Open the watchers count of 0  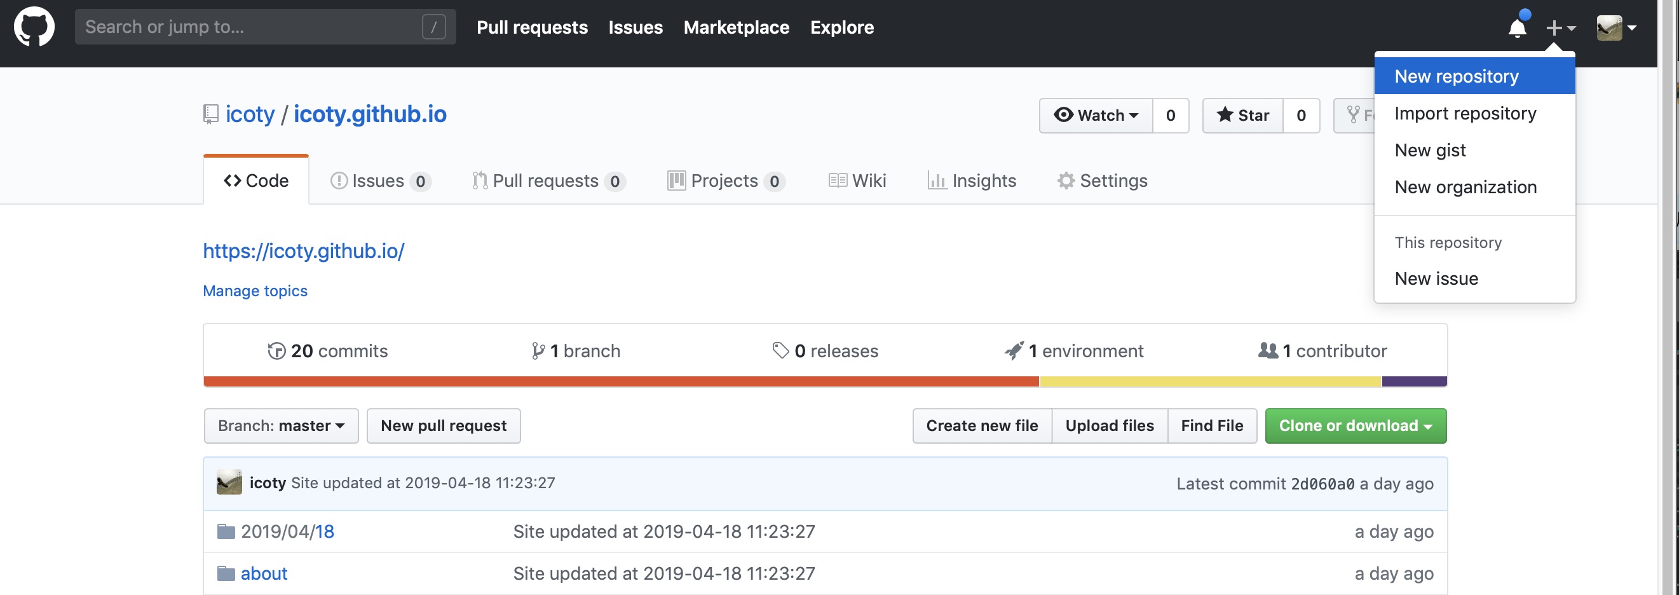click(x=1171, y=115)
